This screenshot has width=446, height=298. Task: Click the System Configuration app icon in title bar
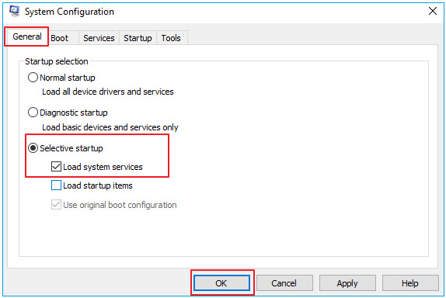click(14, 11)
